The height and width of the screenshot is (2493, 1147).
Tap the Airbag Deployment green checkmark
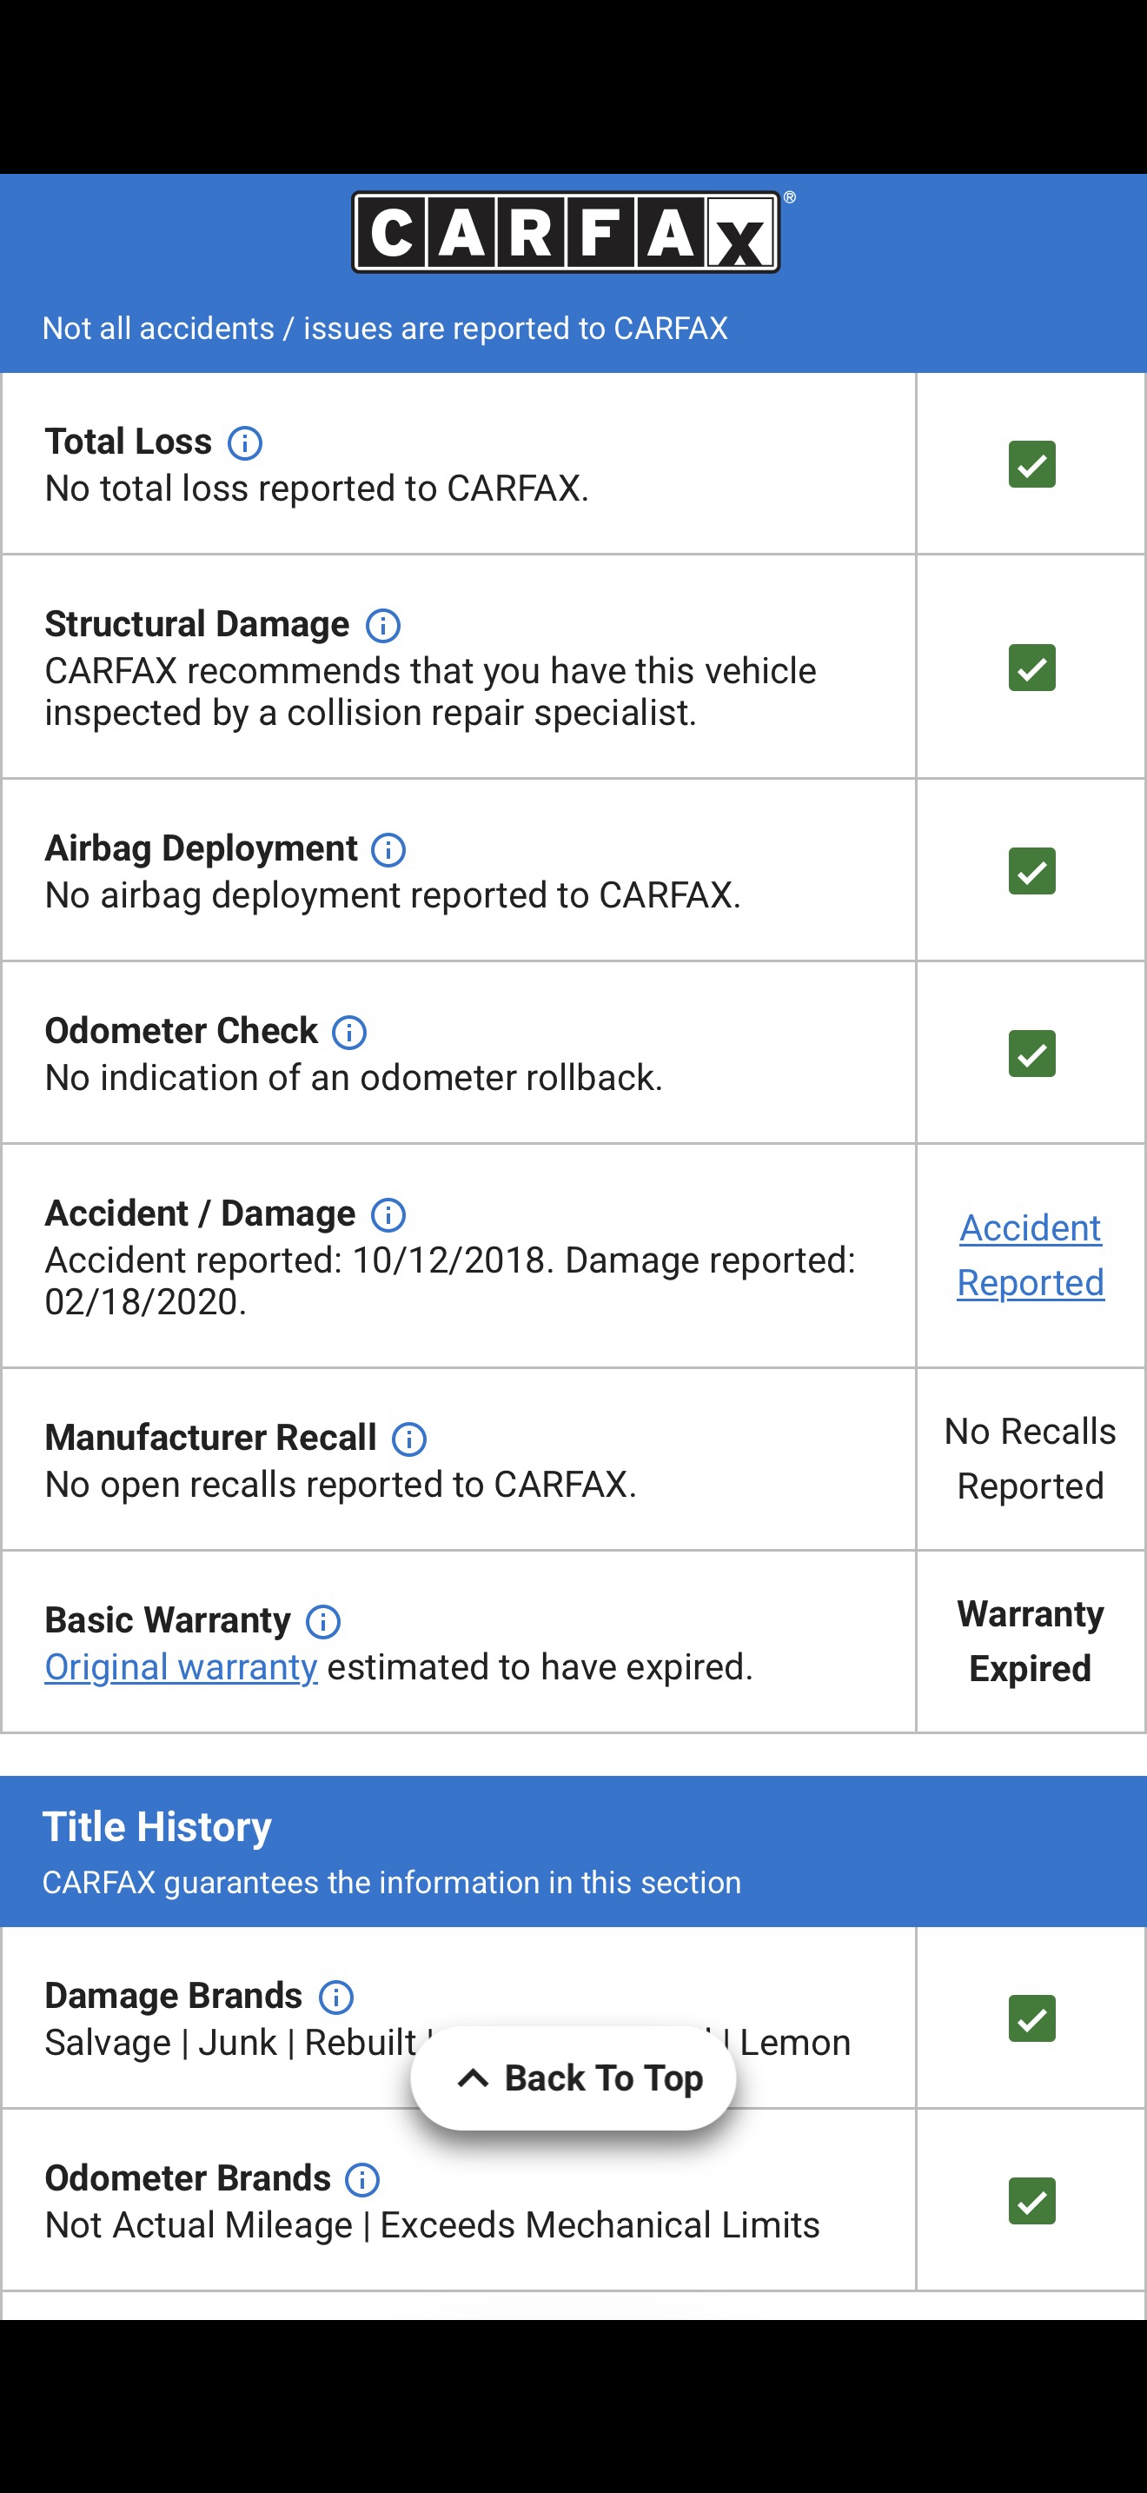tap(1032, 871)
